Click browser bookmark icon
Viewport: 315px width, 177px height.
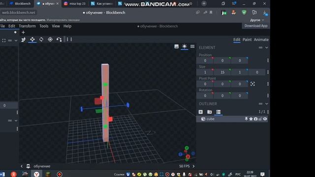pos(211,12)
